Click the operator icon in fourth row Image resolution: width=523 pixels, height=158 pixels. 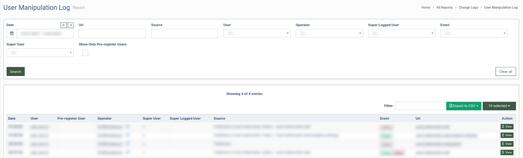coord(128,152)
